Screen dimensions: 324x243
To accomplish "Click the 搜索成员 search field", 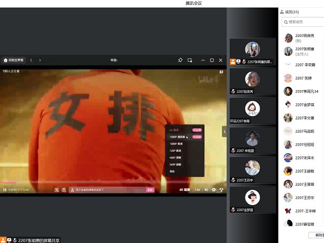I will [x=304, y=22].
